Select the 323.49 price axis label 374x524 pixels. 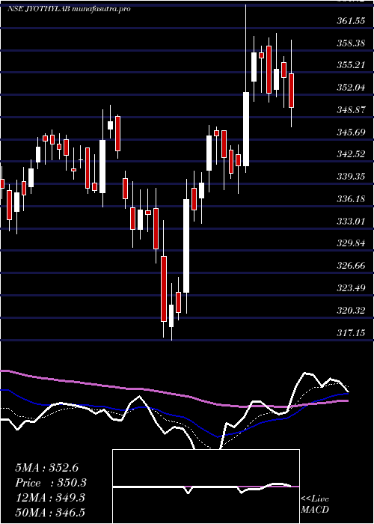coord(350,288)
